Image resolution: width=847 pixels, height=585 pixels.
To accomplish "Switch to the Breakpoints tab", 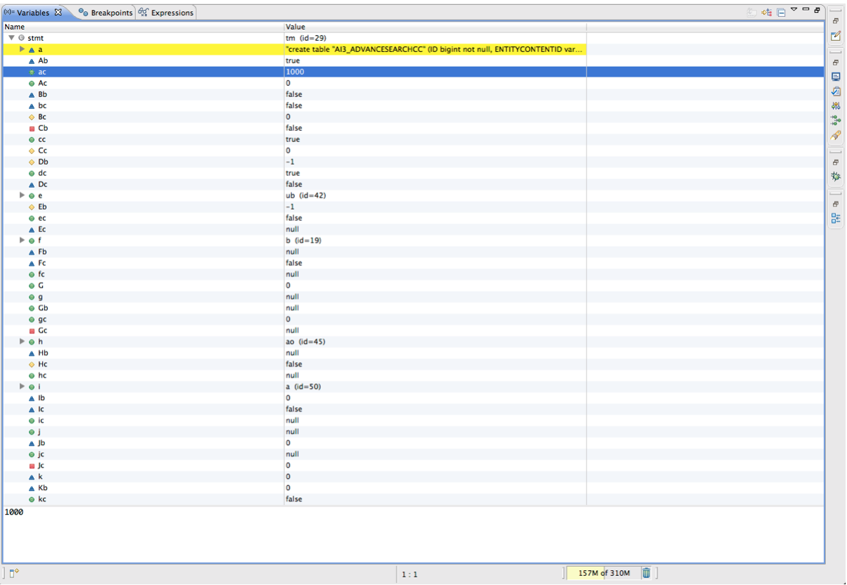I will click(x=106, y=13).
